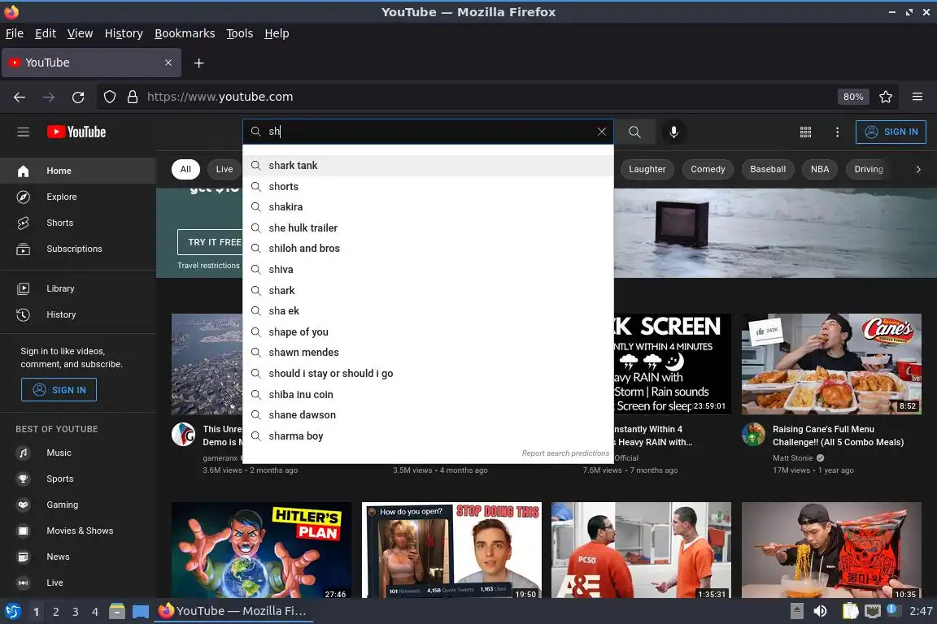Select the Live filter chip
The height and width of the screenshot is (624, 937).
tap(224, 169)
